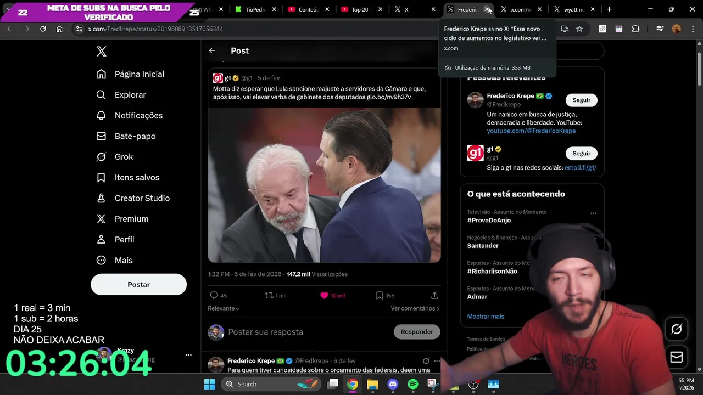The width and height of the screenshot is (703, 395).
Task: Open Spotify from the taskbar
Action: 413,384
